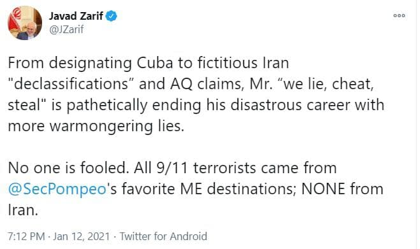This screenshot has width=420, height=249.
Task: Open the tweet's three-dot more options menu
Action: tap(399, 16)
